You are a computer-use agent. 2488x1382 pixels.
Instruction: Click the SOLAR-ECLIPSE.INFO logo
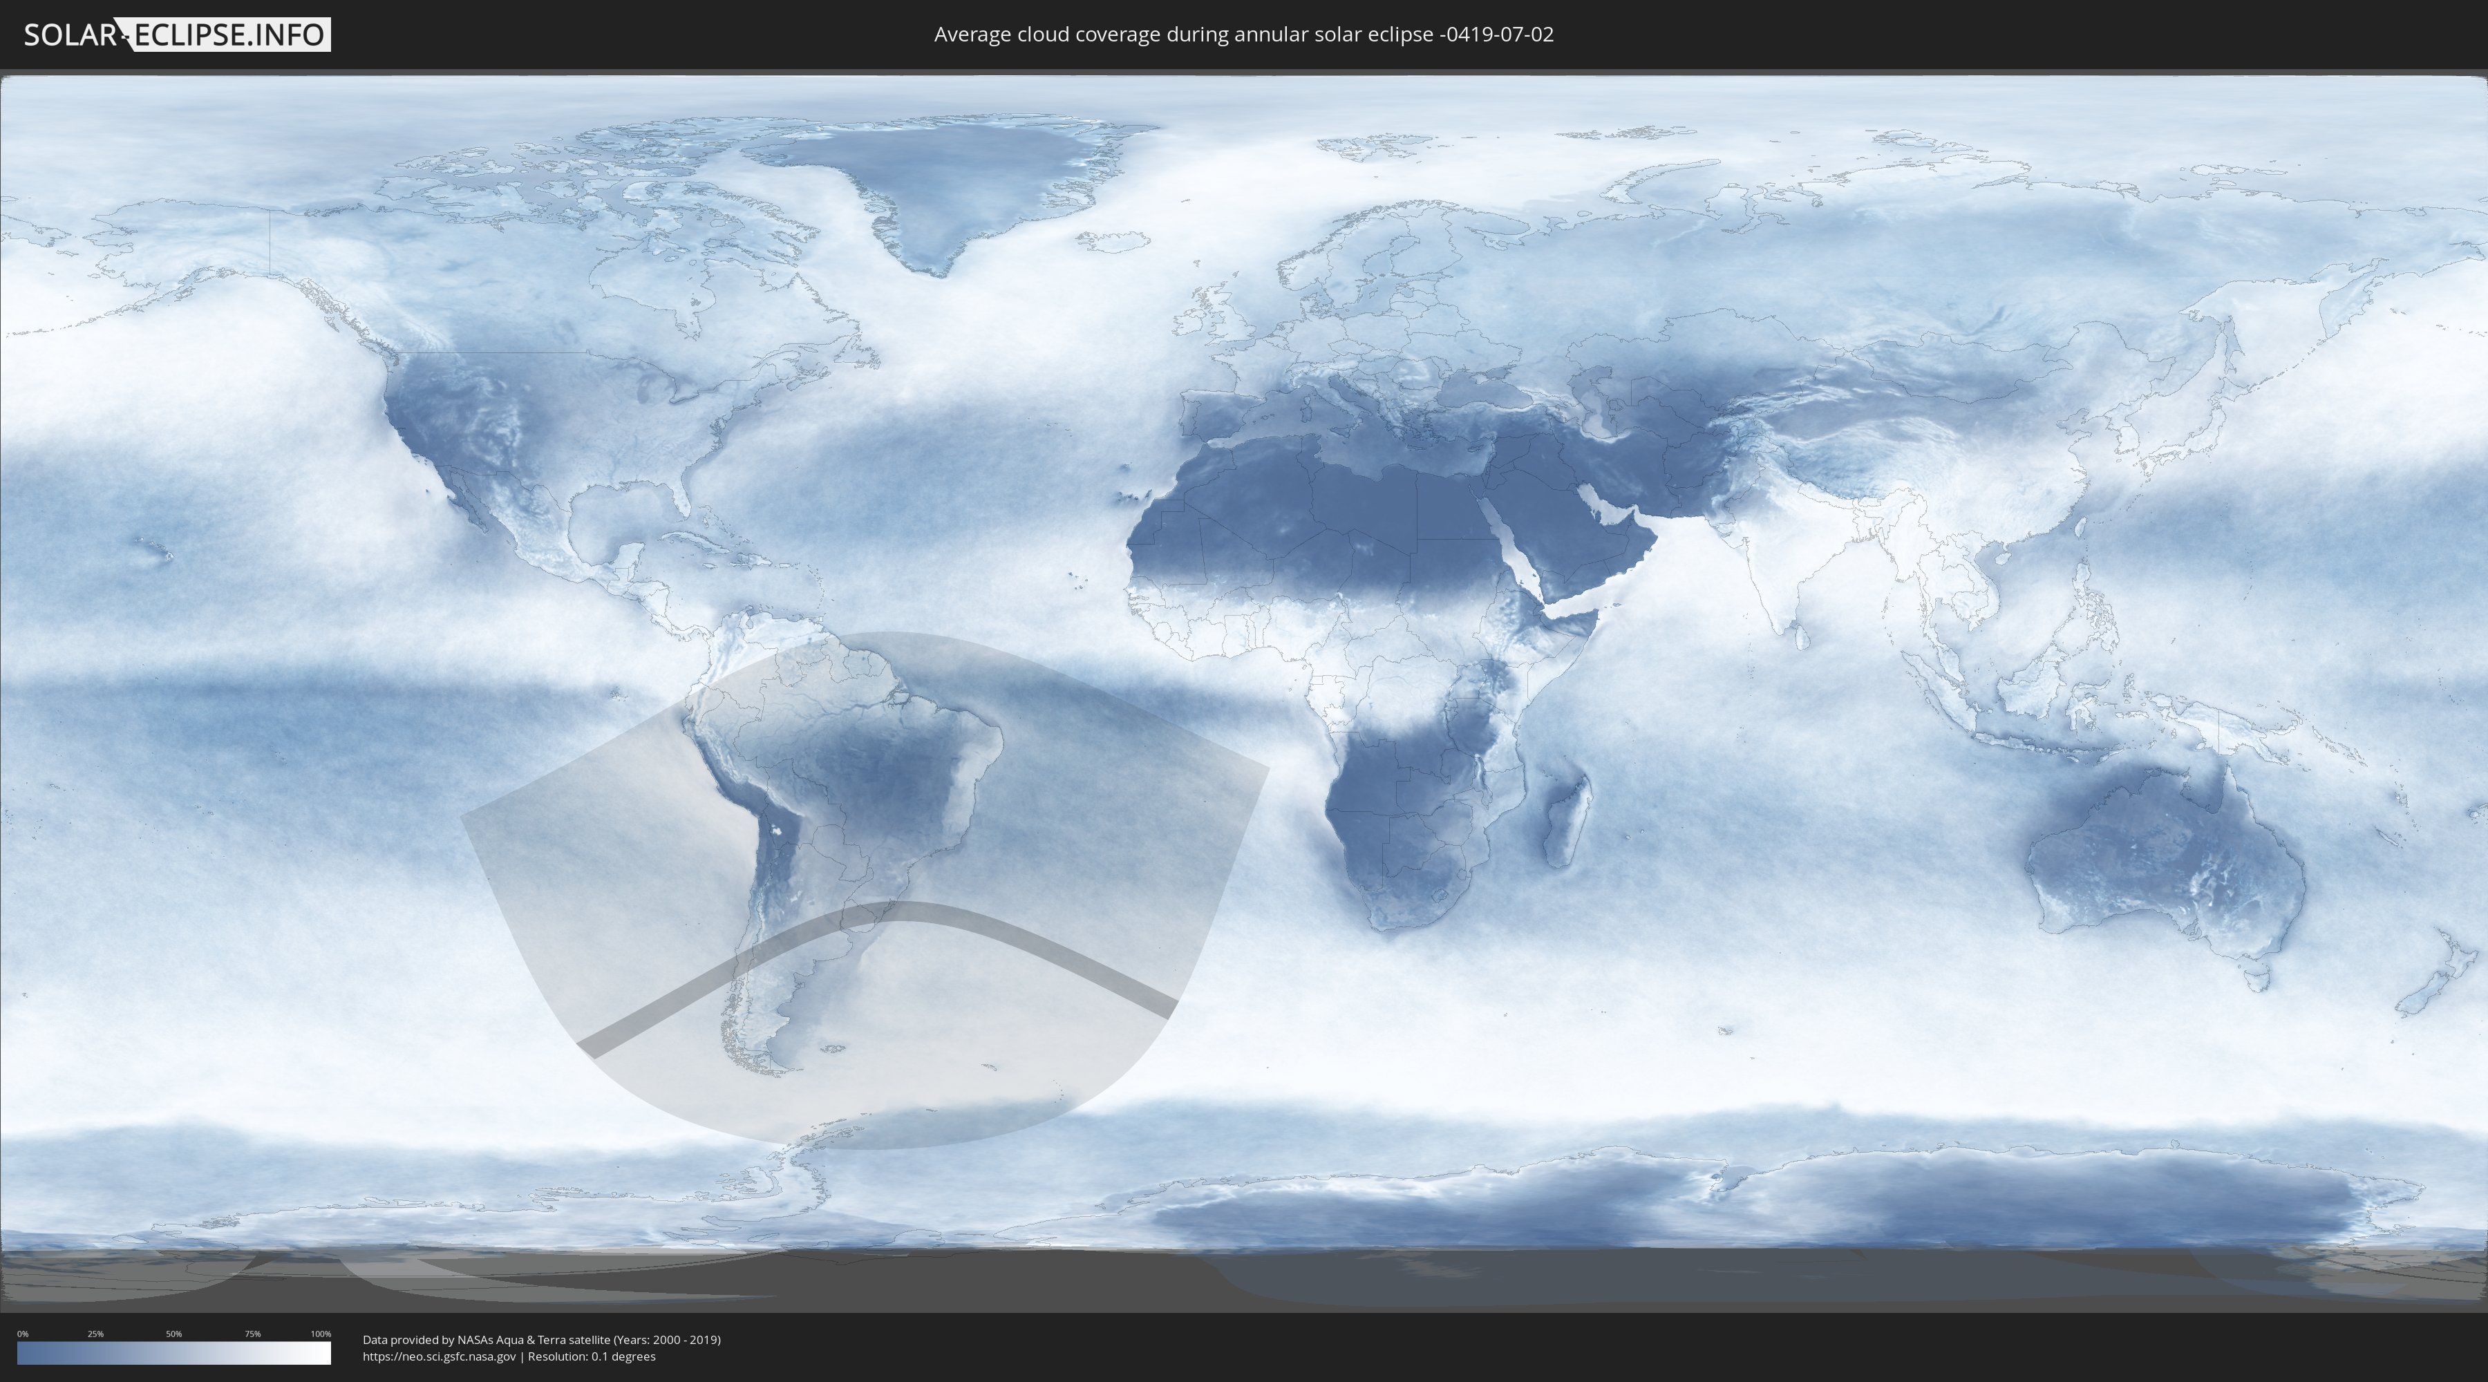click(x=177, y=35)
